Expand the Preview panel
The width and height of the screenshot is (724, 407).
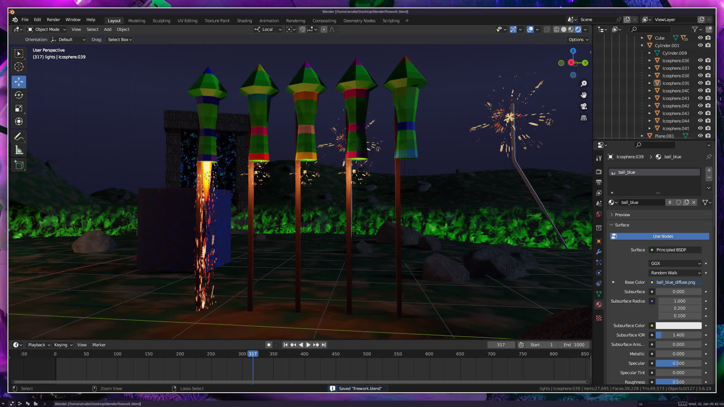pos(622,215)
